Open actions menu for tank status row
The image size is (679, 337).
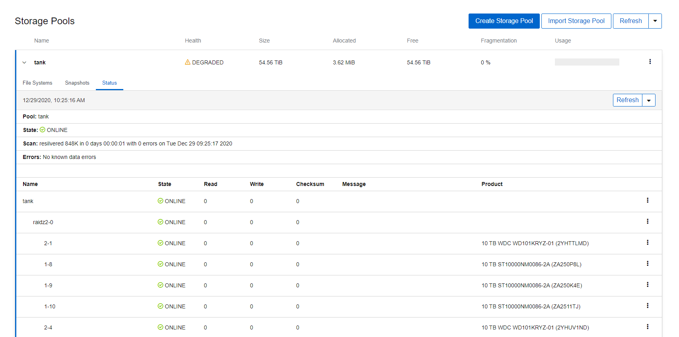pyautogui.click(x=648, y=200)
